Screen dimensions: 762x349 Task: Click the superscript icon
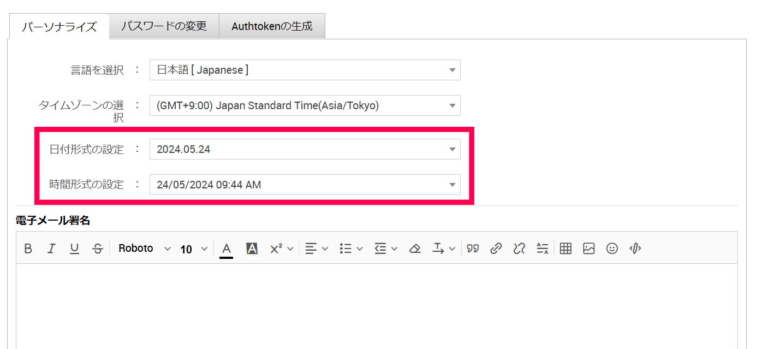(276, 249)
